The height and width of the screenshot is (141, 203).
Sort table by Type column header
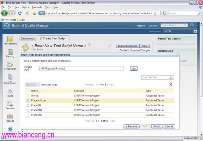(148, 91)
